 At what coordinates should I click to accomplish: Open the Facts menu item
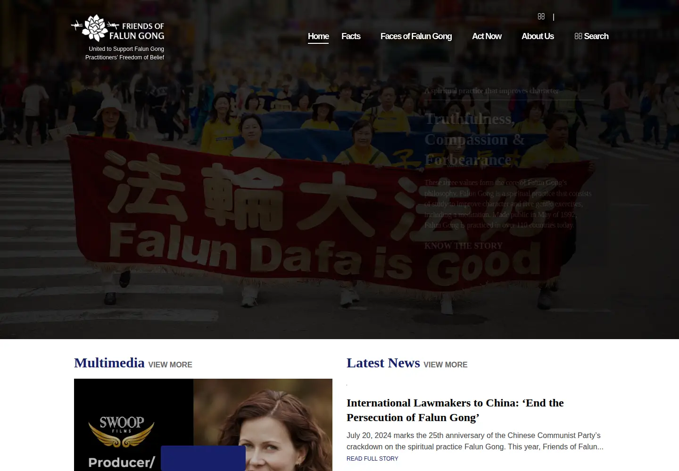[x=351, y=36]
